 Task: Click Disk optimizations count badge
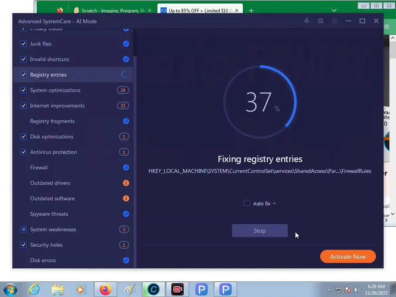[x=124, y=137]
